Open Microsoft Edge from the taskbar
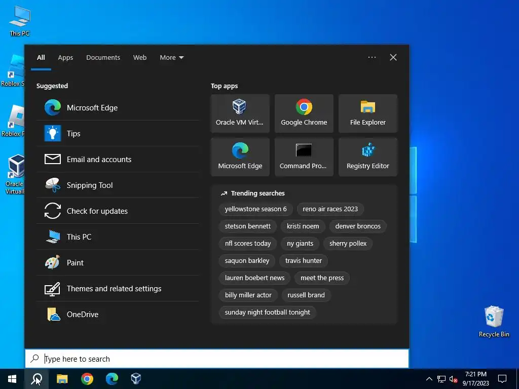 point(112,379)
